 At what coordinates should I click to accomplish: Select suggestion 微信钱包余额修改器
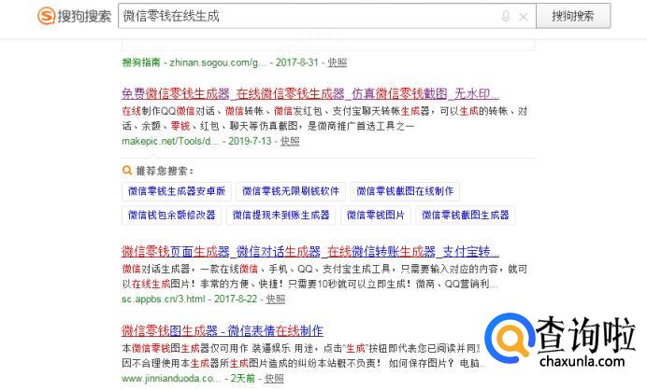click(172, 215)
